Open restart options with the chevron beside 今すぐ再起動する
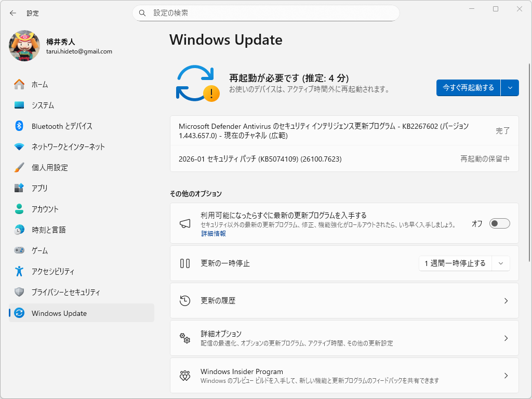The width and height of the screenshot is (532, 399). [510, 88]
